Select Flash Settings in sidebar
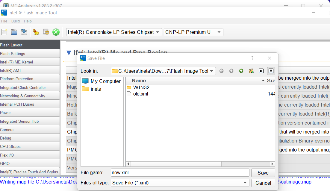This screenshot has width=330, height=191. (30, 53)
